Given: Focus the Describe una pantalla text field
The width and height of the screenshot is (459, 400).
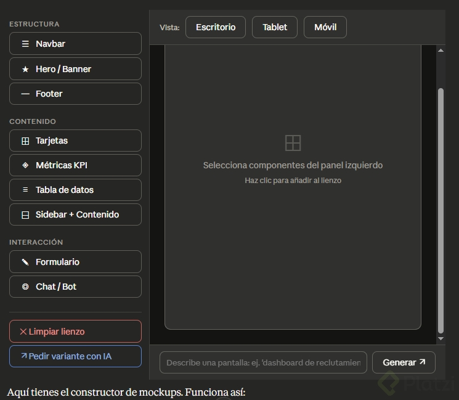Looking at the screenshot, I should click(263, 362).
